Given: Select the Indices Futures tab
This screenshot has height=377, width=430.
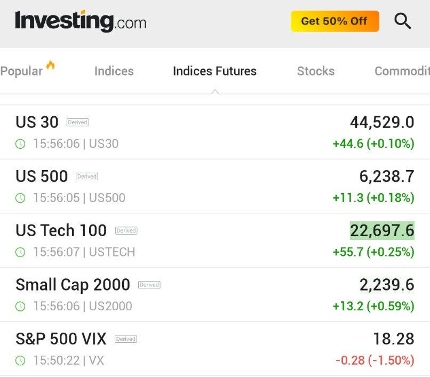Looking at the screenshot, I should pos(214,71).
